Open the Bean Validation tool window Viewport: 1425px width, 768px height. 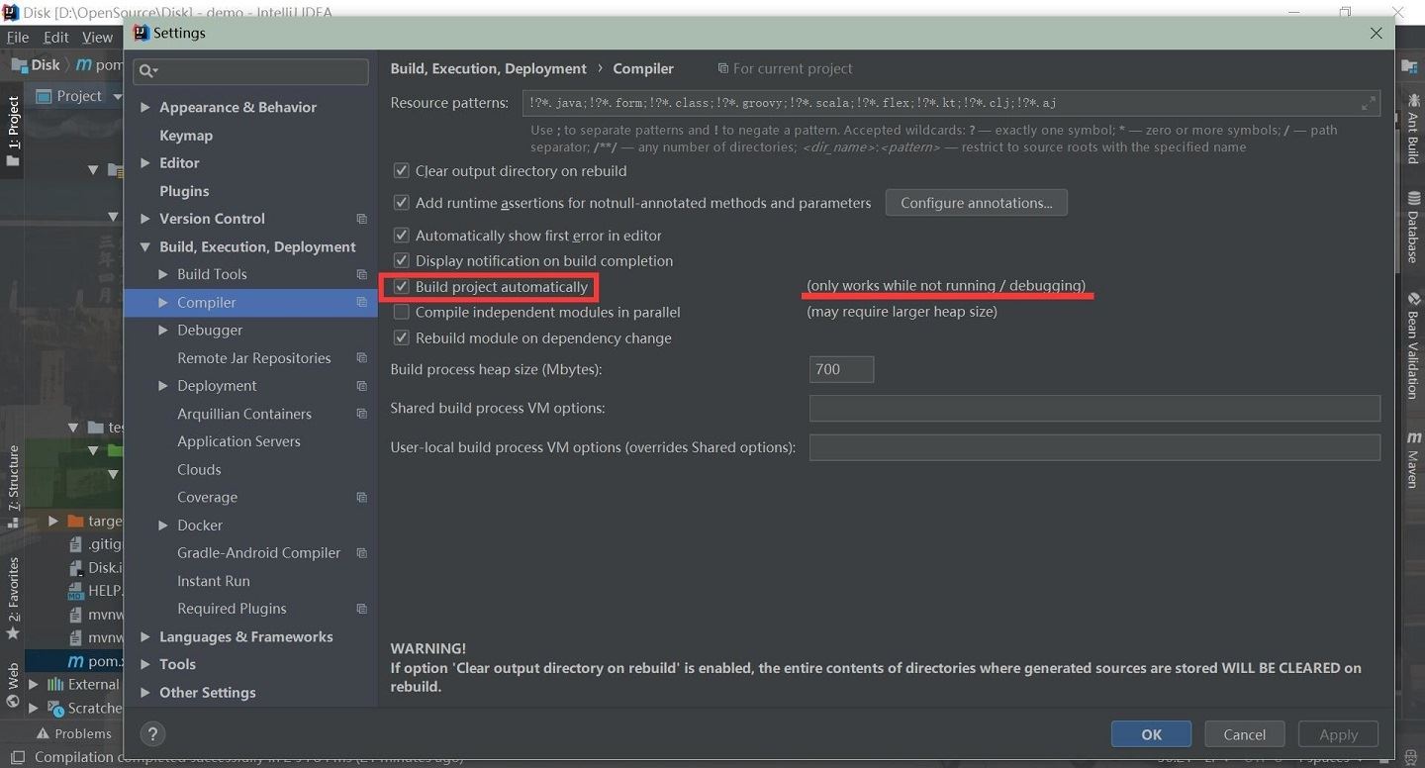click(1413, 344)
